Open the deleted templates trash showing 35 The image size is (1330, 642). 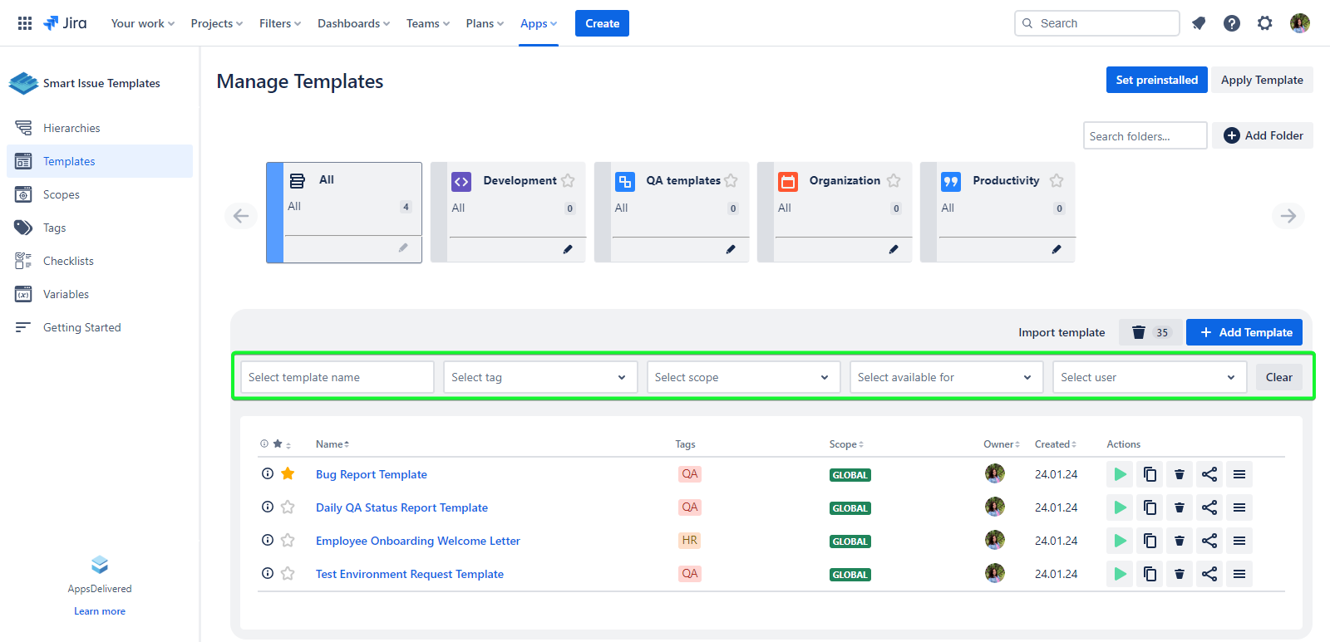pyautogui.click(x=1150, y=332)
